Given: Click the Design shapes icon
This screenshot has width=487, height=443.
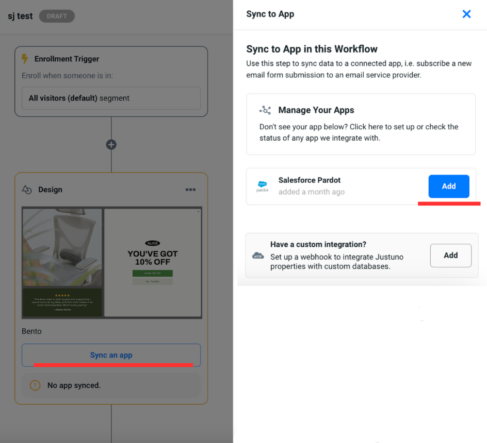Looking at the screenshot, I should (x=27, y=190).
